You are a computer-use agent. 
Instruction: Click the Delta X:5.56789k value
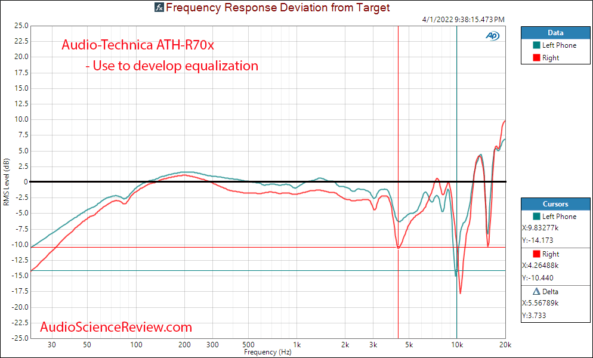tap(540, 303)
